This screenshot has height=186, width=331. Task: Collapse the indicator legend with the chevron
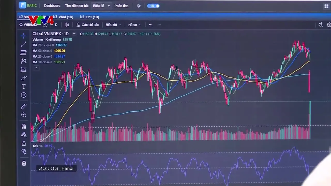click(x=36, y=68)
